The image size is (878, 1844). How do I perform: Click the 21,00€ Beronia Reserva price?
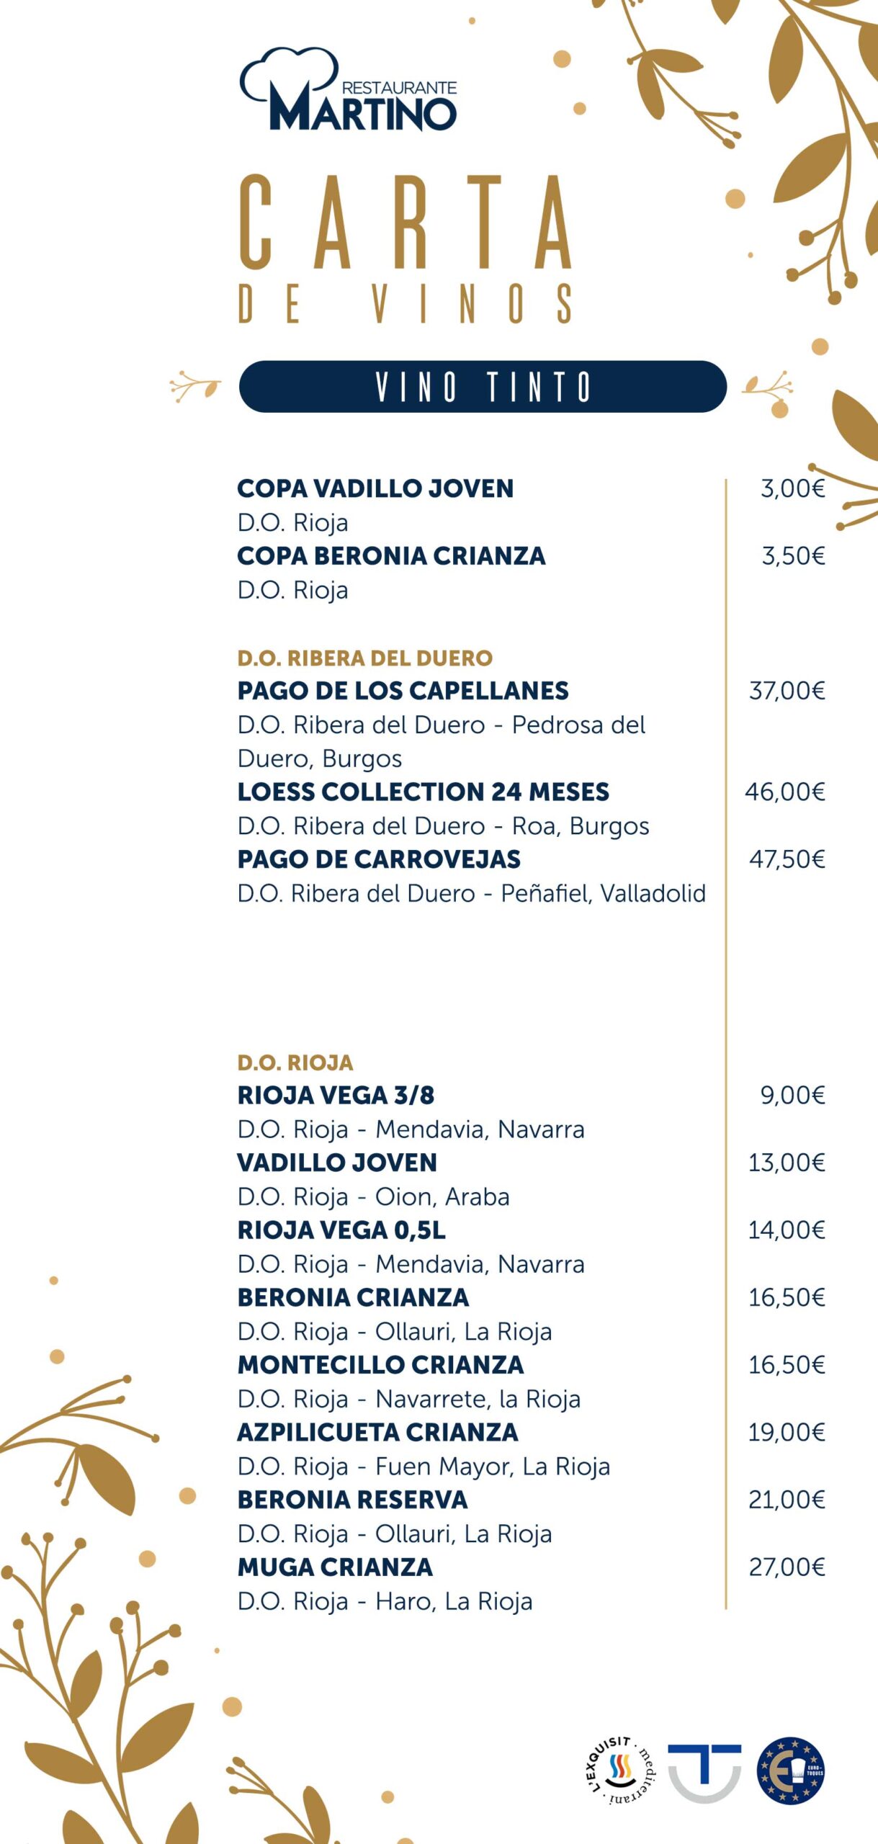(787, 1500)
